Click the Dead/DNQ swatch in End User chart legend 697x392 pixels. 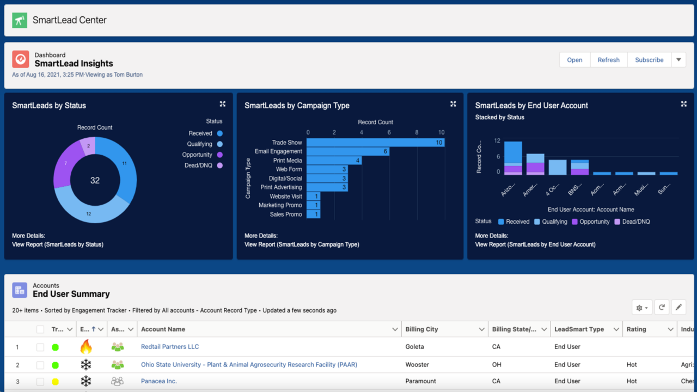(x=617, y=222)
